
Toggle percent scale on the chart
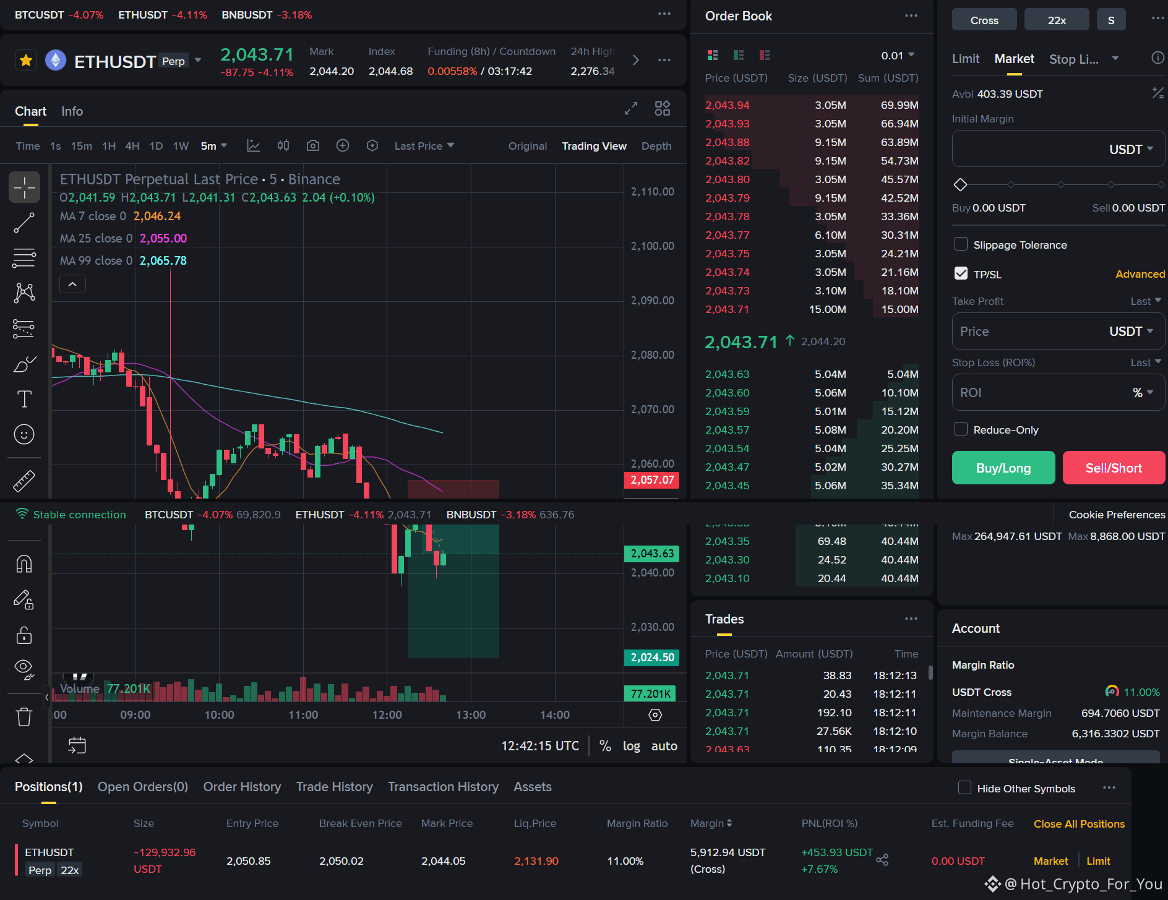(x=605, y=746)
